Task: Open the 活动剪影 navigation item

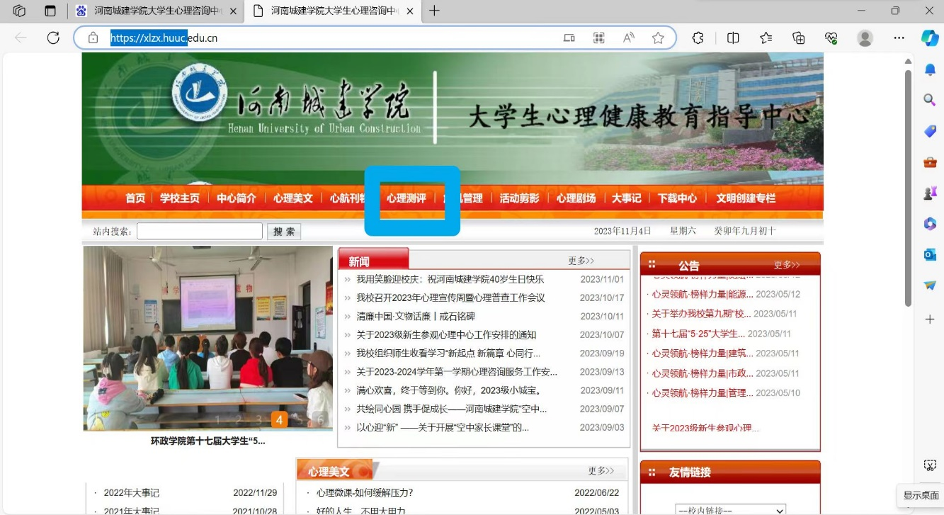Action: click(519, 198)
